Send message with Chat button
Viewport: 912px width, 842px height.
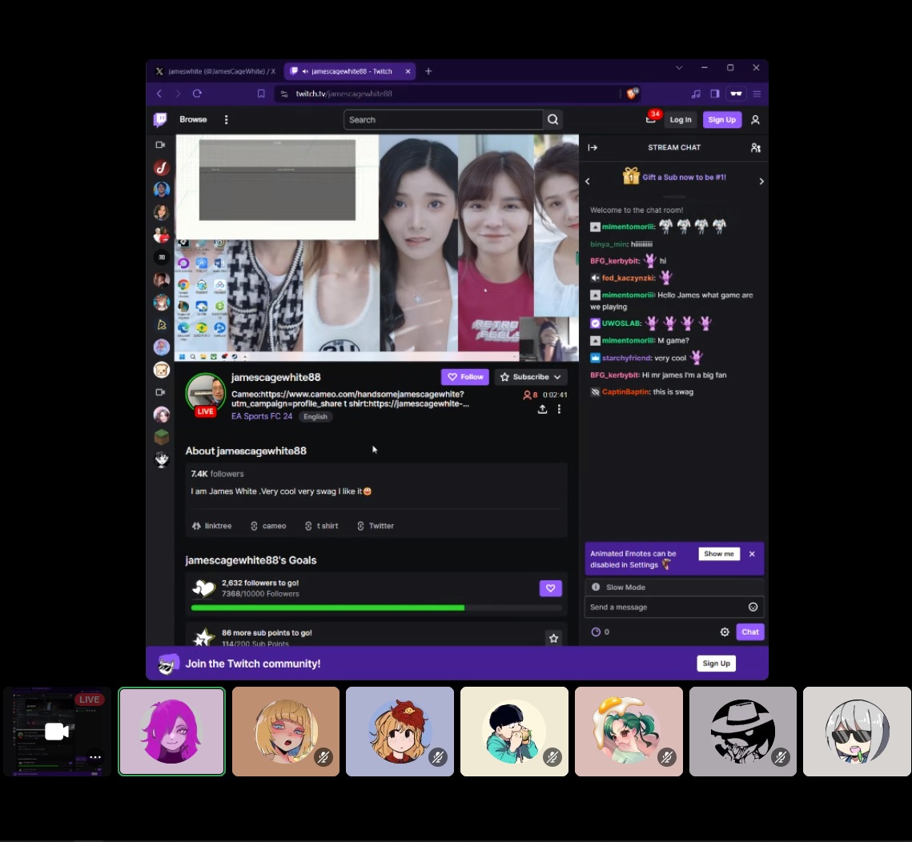749,632
